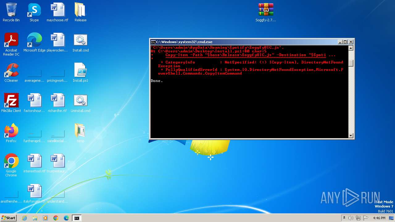Click cmd window scrollbar down arrow
This screenshot has height=222, width=395.
[x=351, y=135]
